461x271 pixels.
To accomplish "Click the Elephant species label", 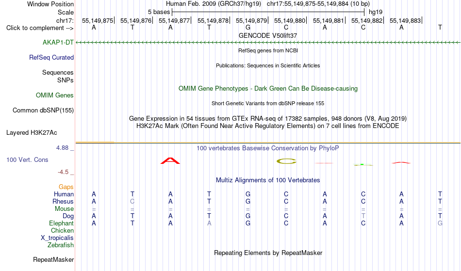I will [x=61, y=223].
